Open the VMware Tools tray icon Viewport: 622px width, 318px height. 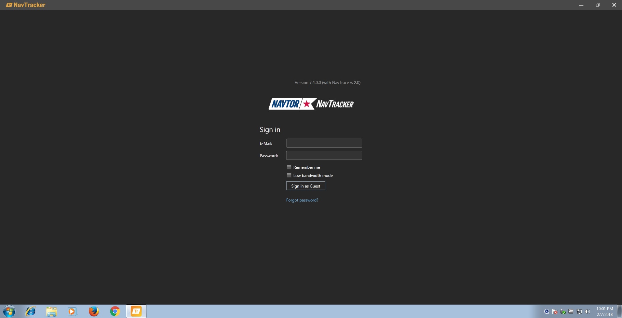pyautogui.click(x=571, y=312)
